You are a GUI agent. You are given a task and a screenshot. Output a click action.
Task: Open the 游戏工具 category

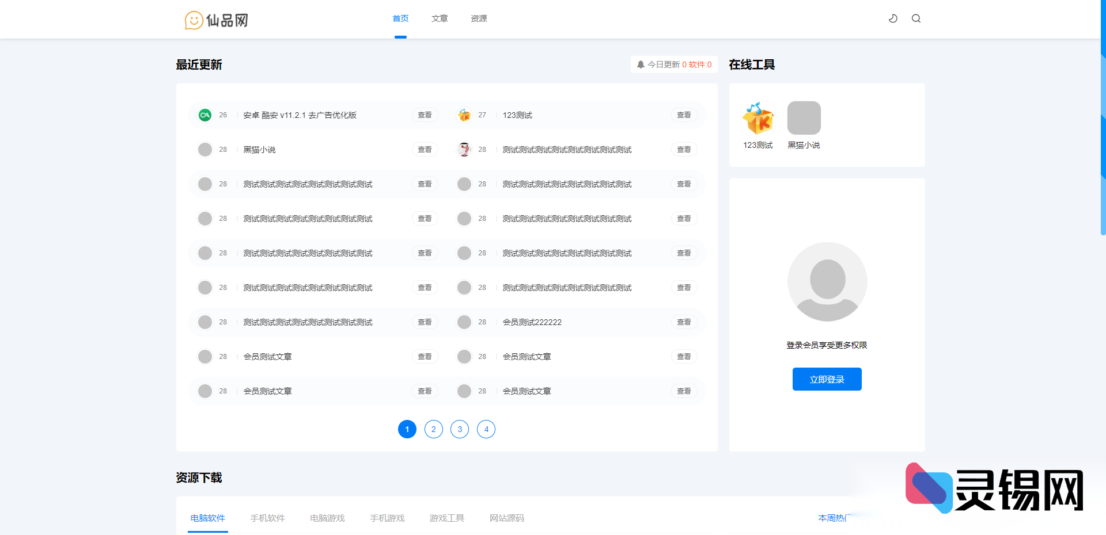point(446,518)
